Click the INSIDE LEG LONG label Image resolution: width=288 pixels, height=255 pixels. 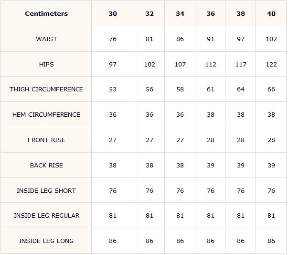46,241
